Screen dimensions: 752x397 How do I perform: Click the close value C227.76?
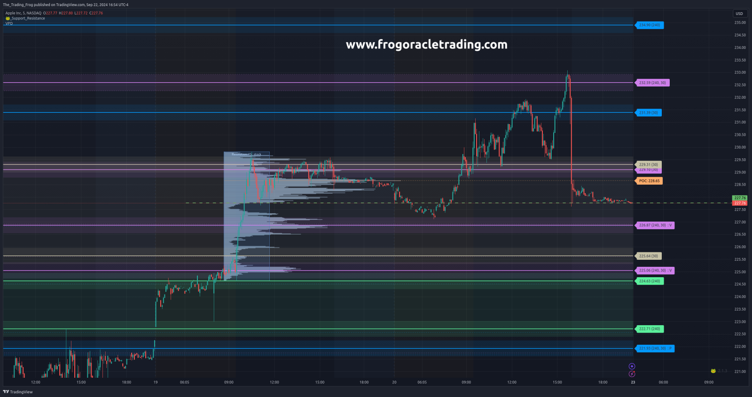(96, 13)
